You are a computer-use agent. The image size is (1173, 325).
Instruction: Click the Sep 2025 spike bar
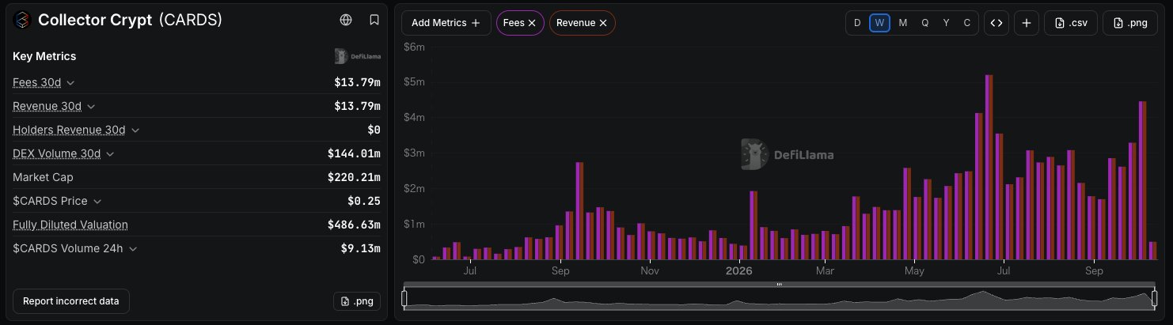(x=579, y=210)
